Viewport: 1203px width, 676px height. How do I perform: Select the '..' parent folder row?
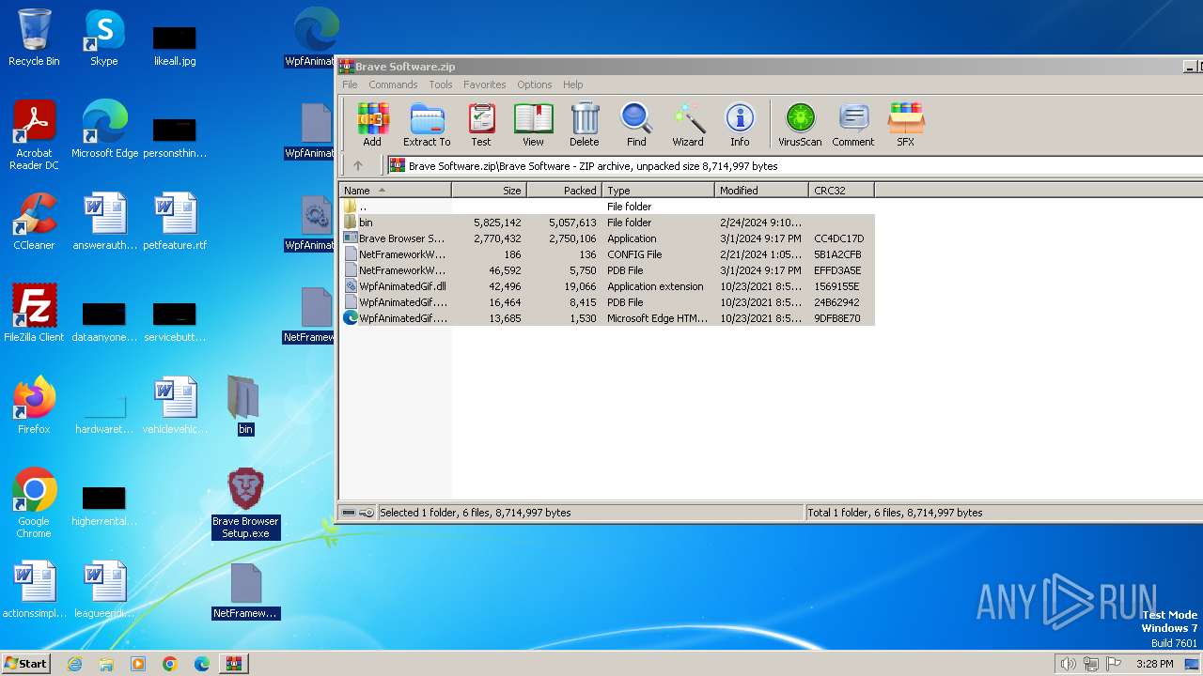[x=606, y=207]
